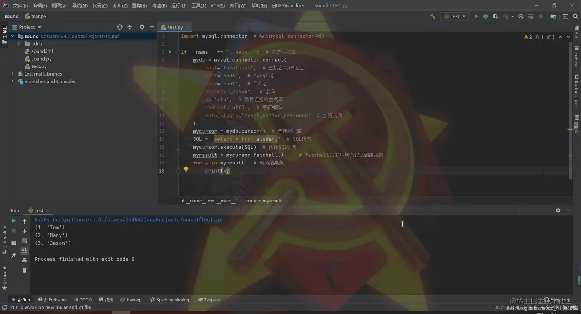Image resolution: width=581 pixels, height=314 pixels.
Task: Open the dropdown arrow beside the profiler icon
Action: (513, 17)
